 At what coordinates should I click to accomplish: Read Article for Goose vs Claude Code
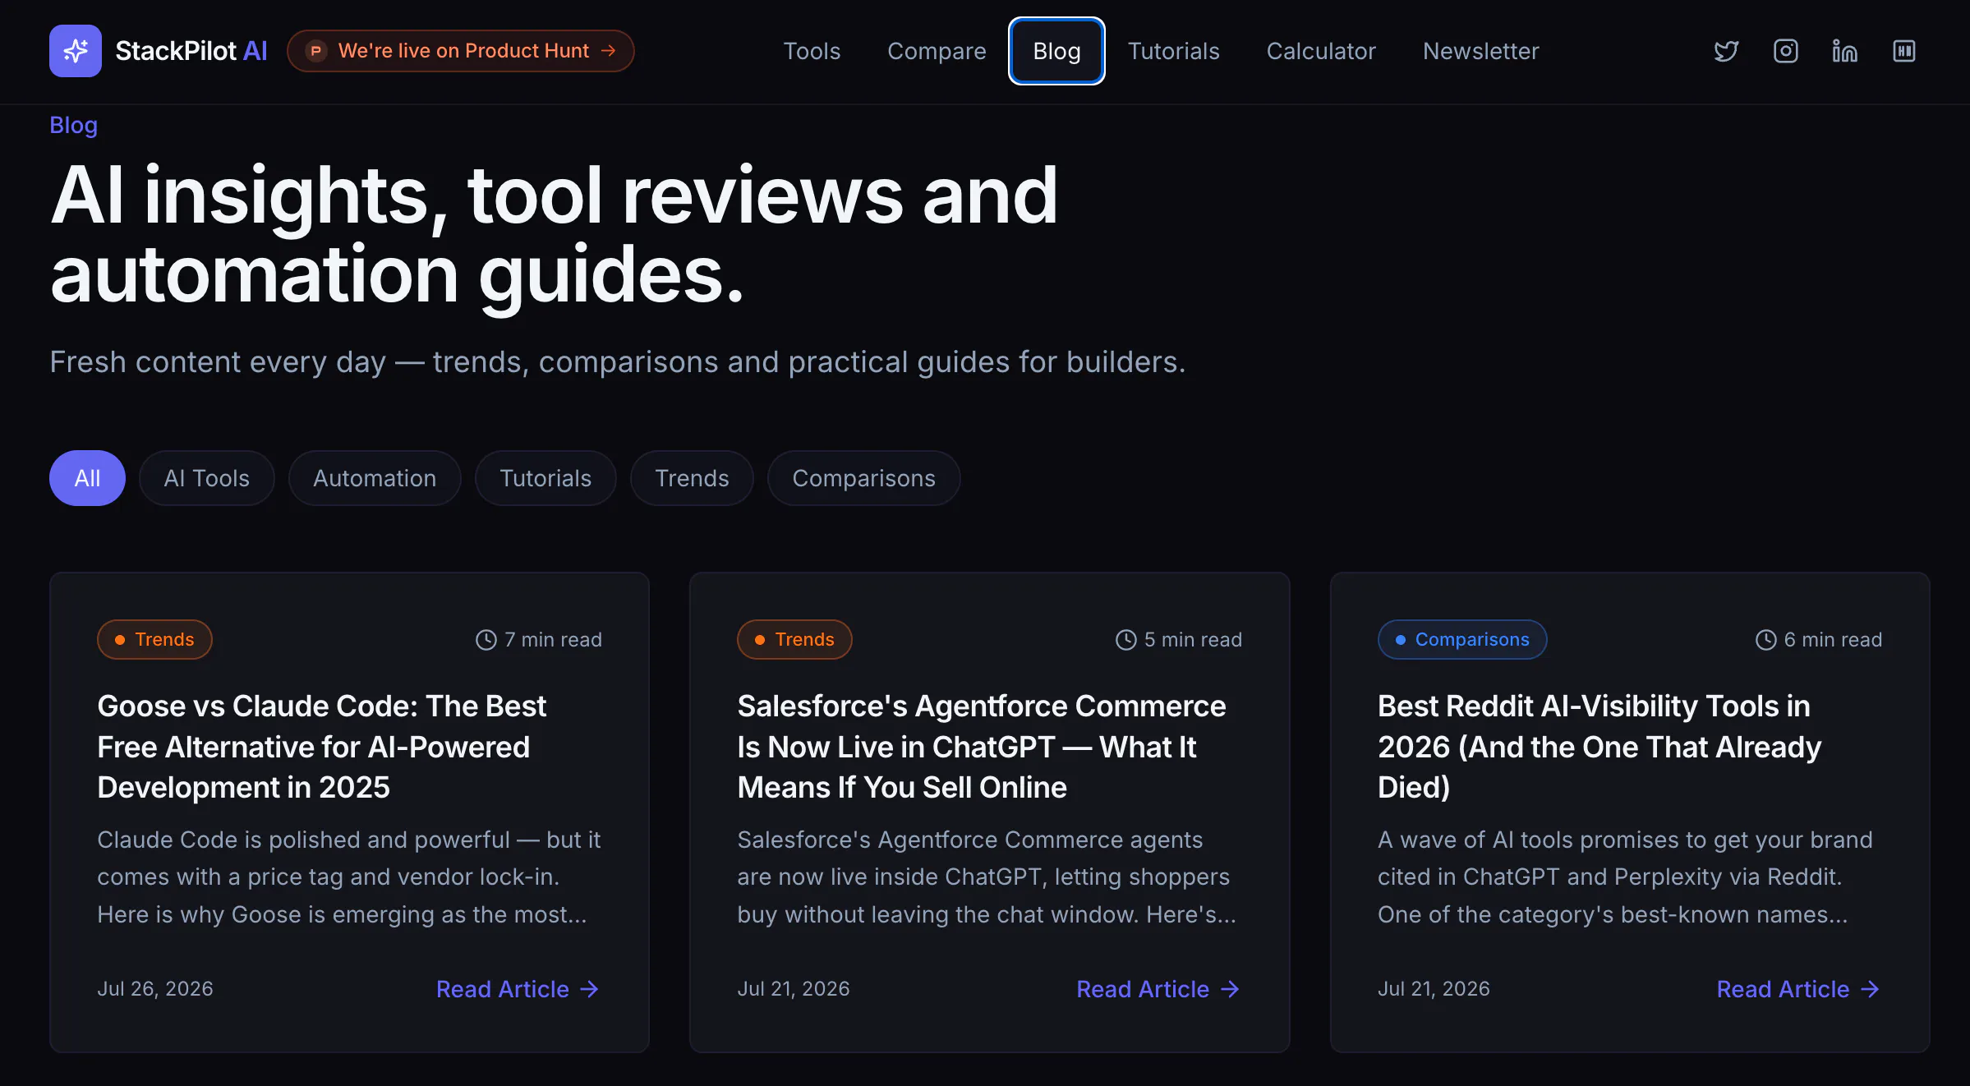click(x=518, y=989)
